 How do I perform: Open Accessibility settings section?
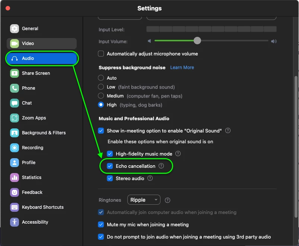pyautogui.click(x=42, y=222)
